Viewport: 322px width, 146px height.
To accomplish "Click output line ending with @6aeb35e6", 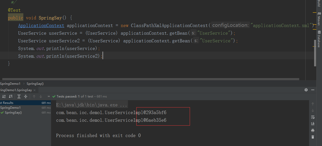I will point(111,120).
